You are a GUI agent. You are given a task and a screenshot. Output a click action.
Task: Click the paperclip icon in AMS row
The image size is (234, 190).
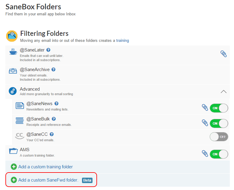coord(205,154)
